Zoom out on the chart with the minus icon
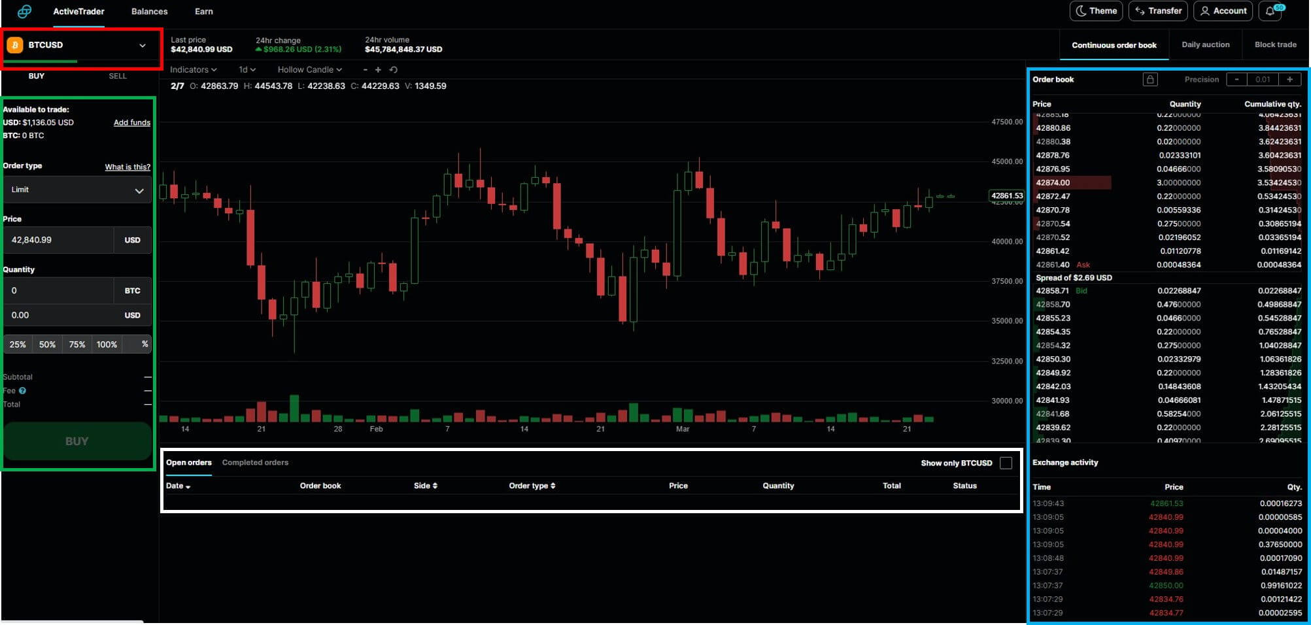Screen dimensions: 1311x625 point(364,69)
